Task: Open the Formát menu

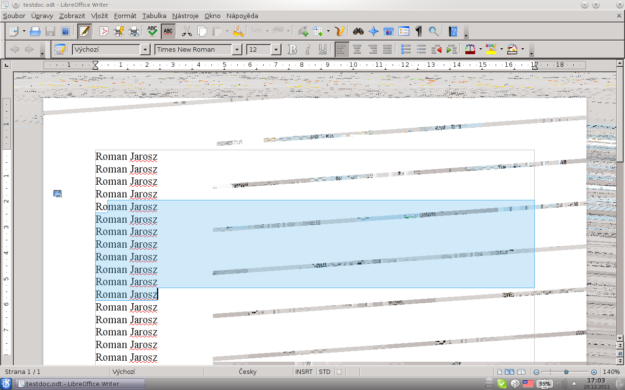Action: click(x=125, y=16)
